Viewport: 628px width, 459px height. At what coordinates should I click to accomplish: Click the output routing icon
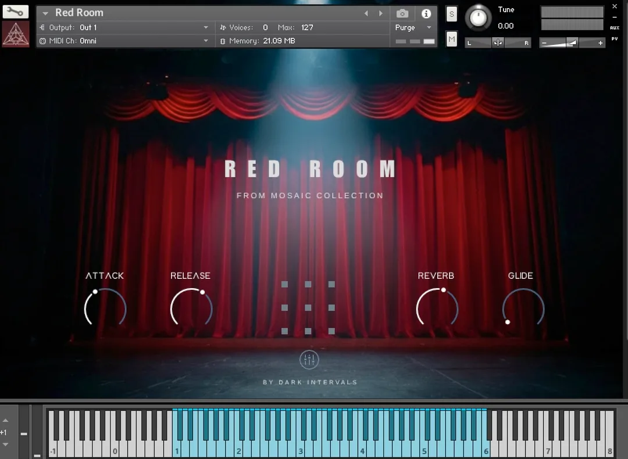click(42, 28)
